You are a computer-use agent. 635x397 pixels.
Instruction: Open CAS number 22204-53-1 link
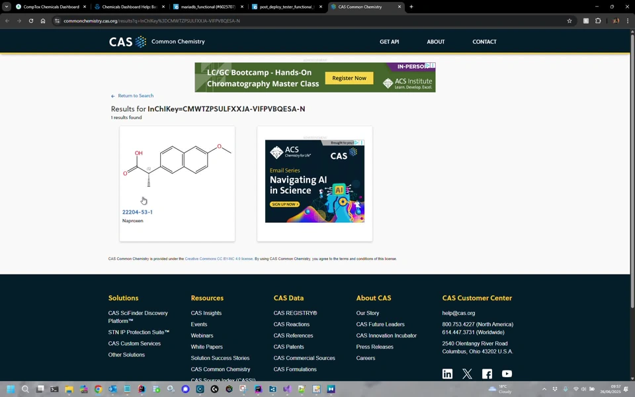(x=137, y=212)
